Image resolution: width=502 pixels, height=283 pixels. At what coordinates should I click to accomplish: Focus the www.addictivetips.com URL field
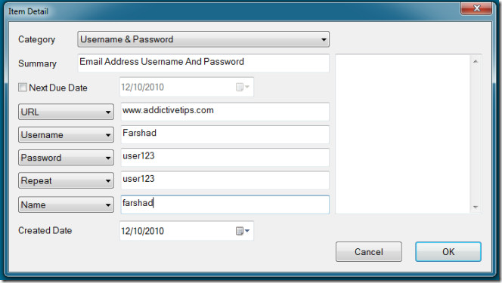point(225,112)
